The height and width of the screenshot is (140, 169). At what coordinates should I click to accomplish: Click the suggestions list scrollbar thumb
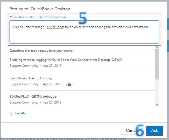coord(157,64)
